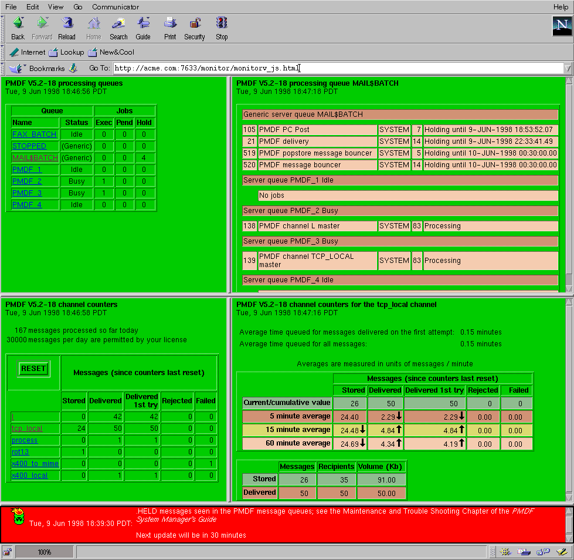This screenshot has height=560, width=574.
Task: Click the page proxy icon beside Go To
Action: pyautogui.click(x=73, y=68)
